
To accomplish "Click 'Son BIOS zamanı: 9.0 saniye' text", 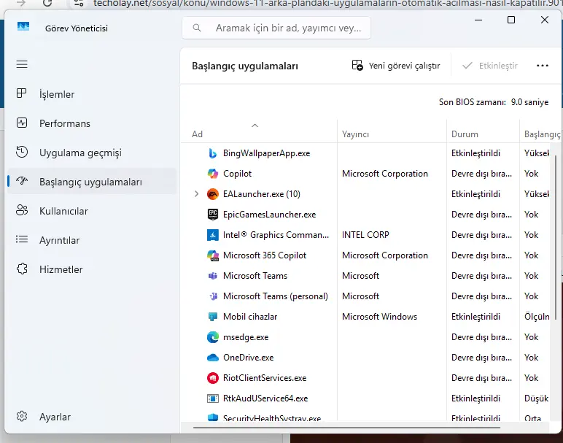I will tap(494, 102).
